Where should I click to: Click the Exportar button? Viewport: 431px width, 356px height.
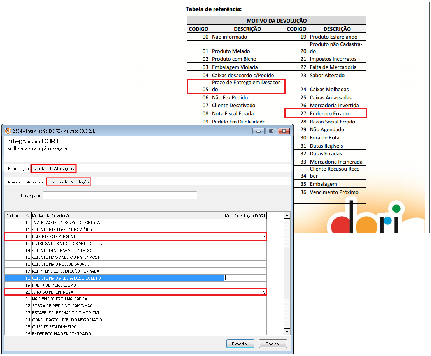tap(240, 344)
